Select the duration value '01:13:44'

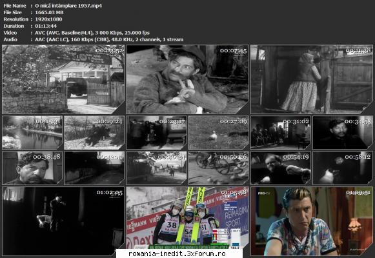[46, 26]
